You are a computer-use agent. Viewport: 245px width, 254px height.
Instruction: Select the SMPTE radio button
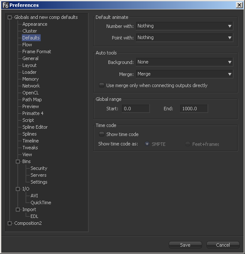(147, 144)
